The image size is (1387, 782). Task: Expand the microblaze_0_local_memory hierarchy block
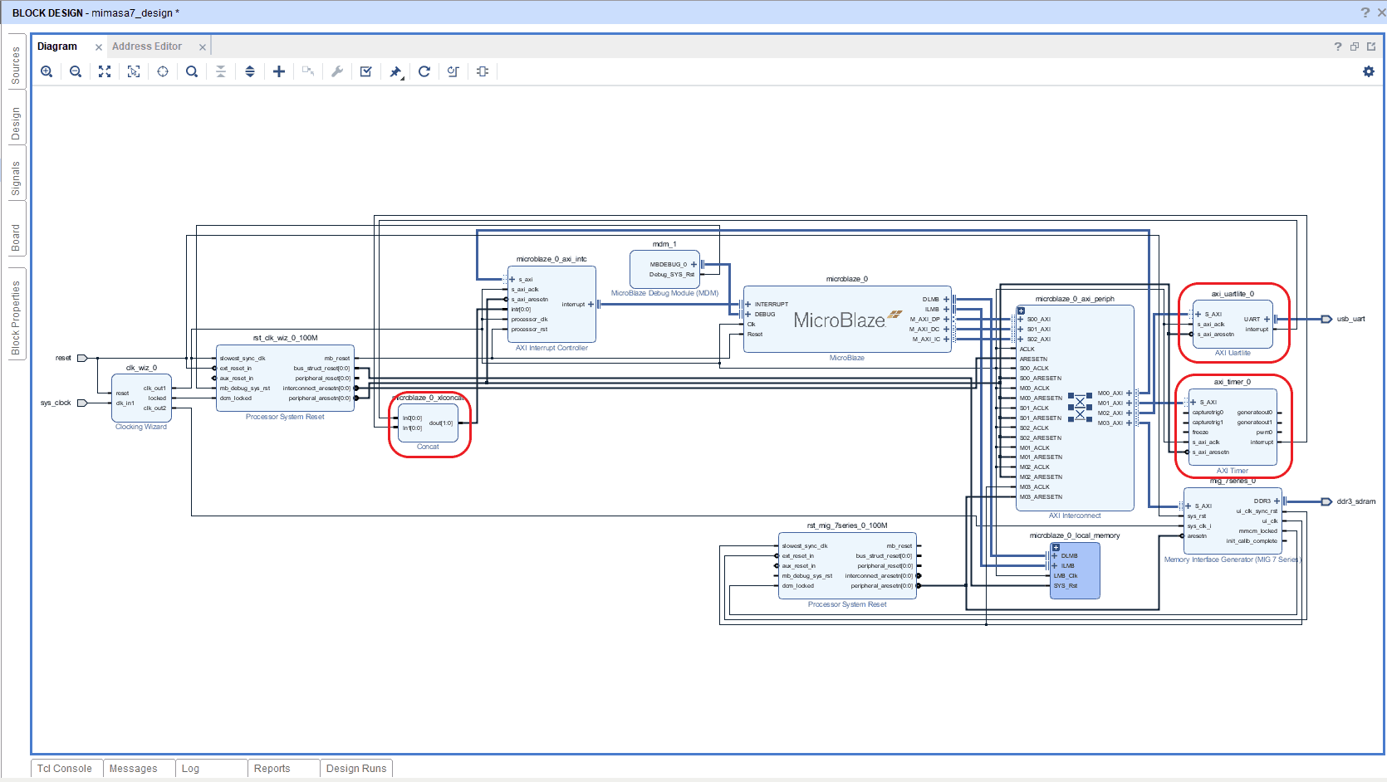[1056, 547]
